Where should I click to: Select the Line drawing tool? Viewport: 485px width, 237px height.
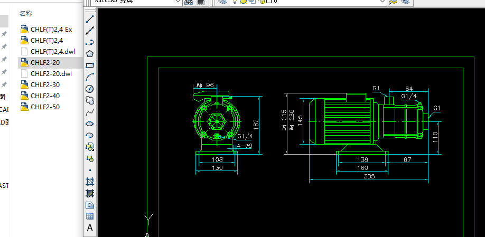(x=90, y=19)
